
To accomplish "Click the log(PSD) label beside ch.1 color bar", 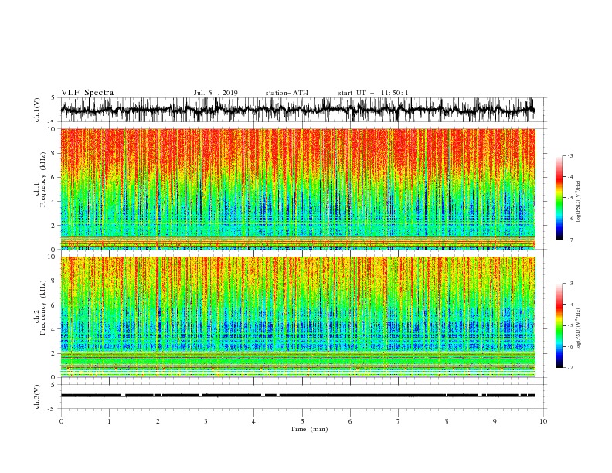I will (578, 202).
